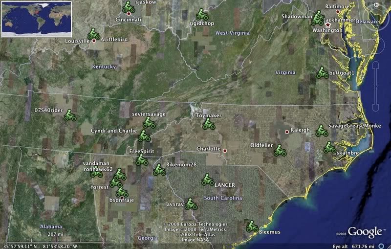391x249 pixels.
Task: Click the 207 mi scale legend
Action: [x=55, y=234]
